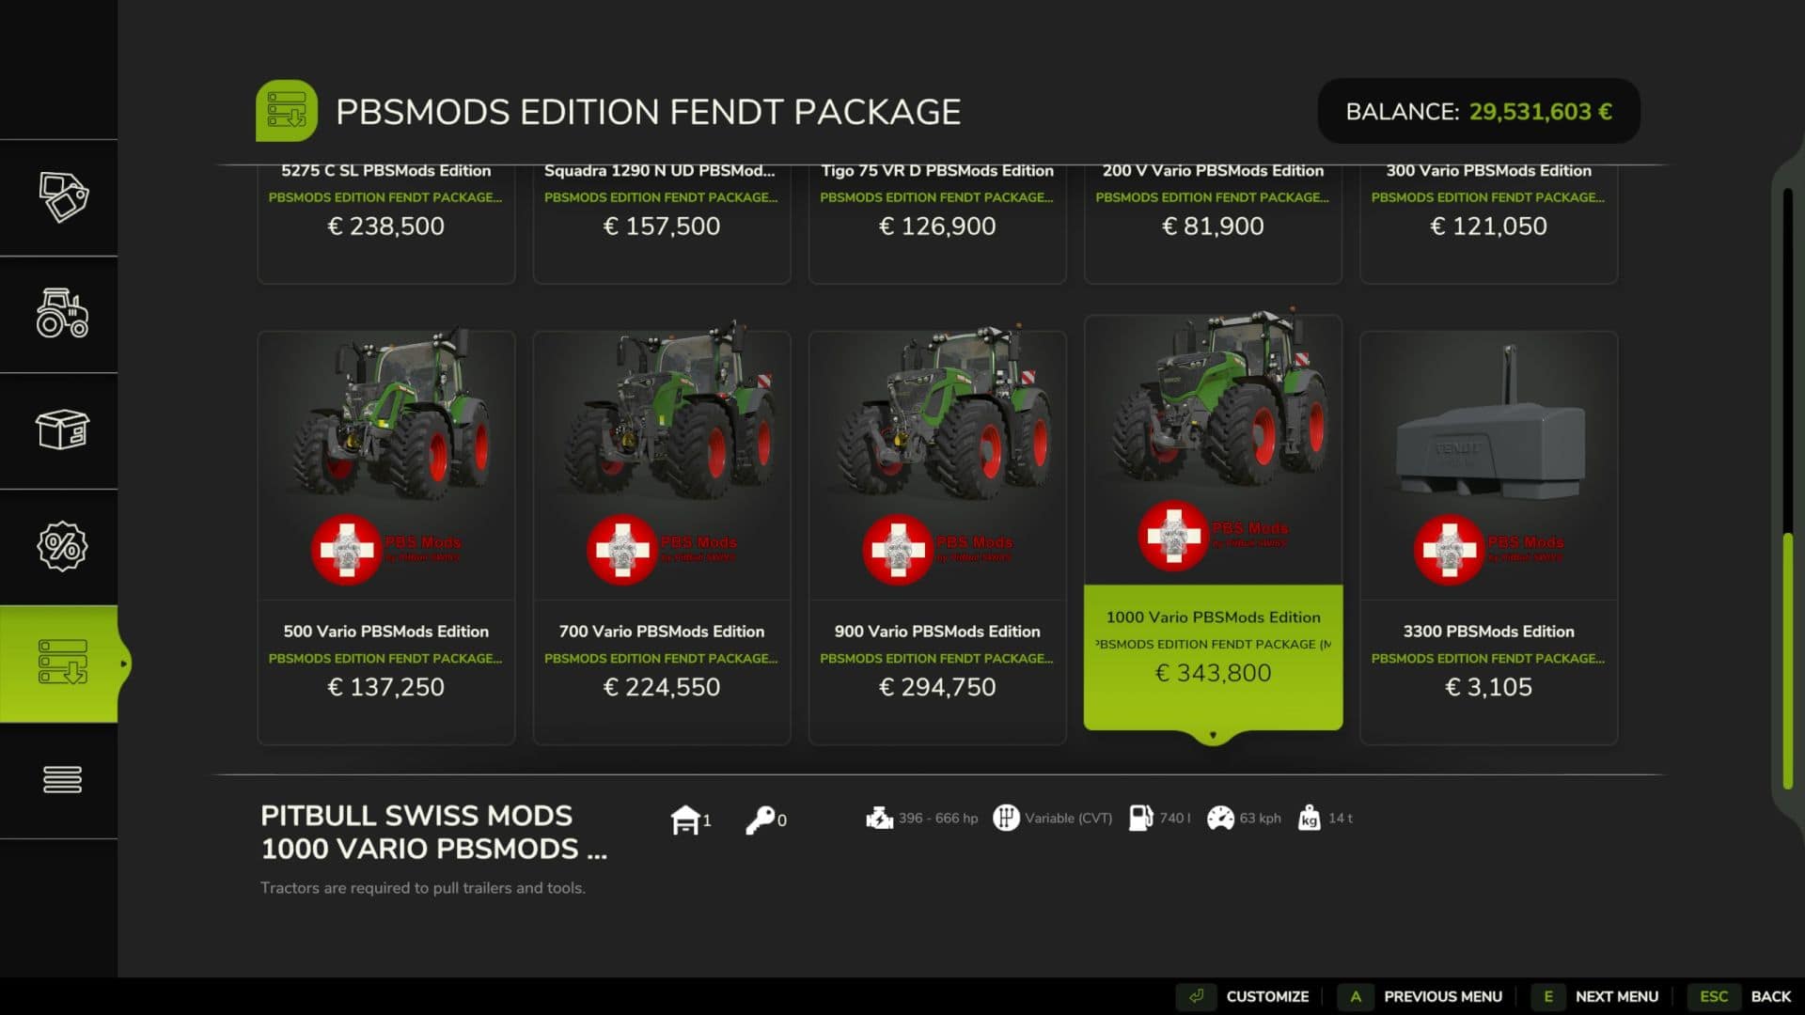This screenshot has height=1015, width=1805.
Task: Open the objects box sidebar icon
Action: click(x=63, y=430)
